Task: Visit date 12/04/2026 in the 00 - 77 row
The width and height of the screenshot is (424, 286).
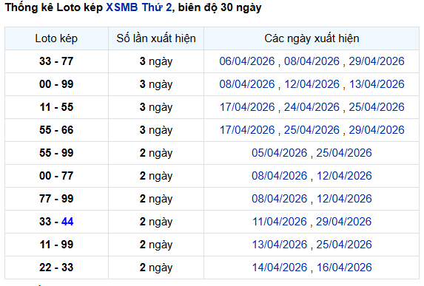Action: [x=344, y=176]
